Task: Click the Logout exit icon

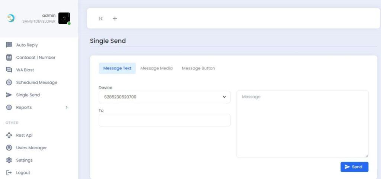Action: tap(9, 173)
